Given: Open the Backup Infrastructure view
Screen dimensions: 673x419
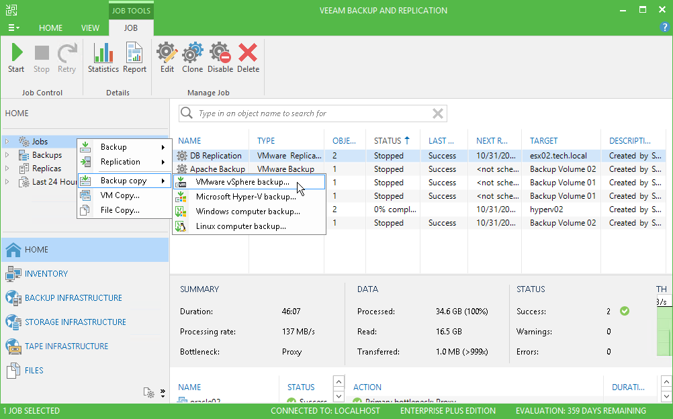Looking at the screenshot, I should (73, 297).
